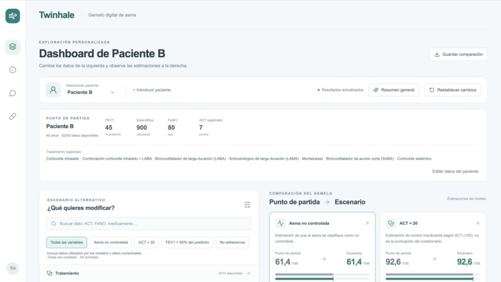Click the Gemelo digital de asma subtitle

112,15
